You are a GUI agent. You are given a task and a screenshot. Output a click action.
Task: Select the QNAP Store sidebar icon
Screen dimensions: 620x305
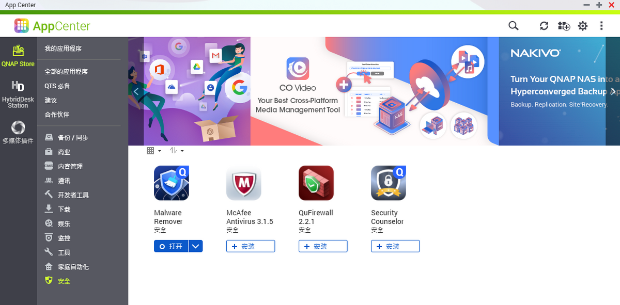(x=18, y=56)
